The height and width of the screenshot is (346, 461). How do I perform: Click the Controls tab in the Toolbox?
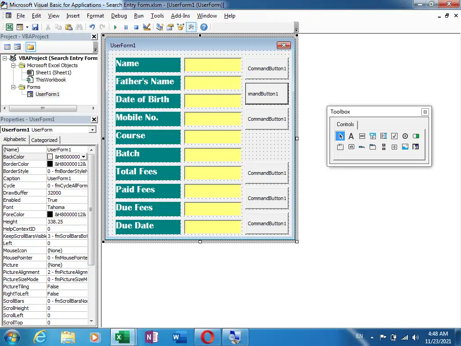[345, 124]
